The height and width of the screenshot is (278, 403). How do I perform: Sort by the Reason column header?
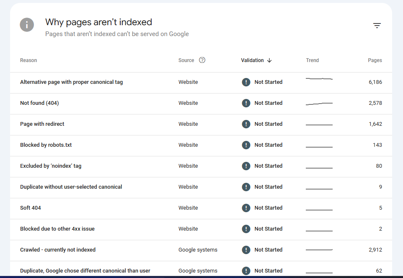[x=28, y=60]
